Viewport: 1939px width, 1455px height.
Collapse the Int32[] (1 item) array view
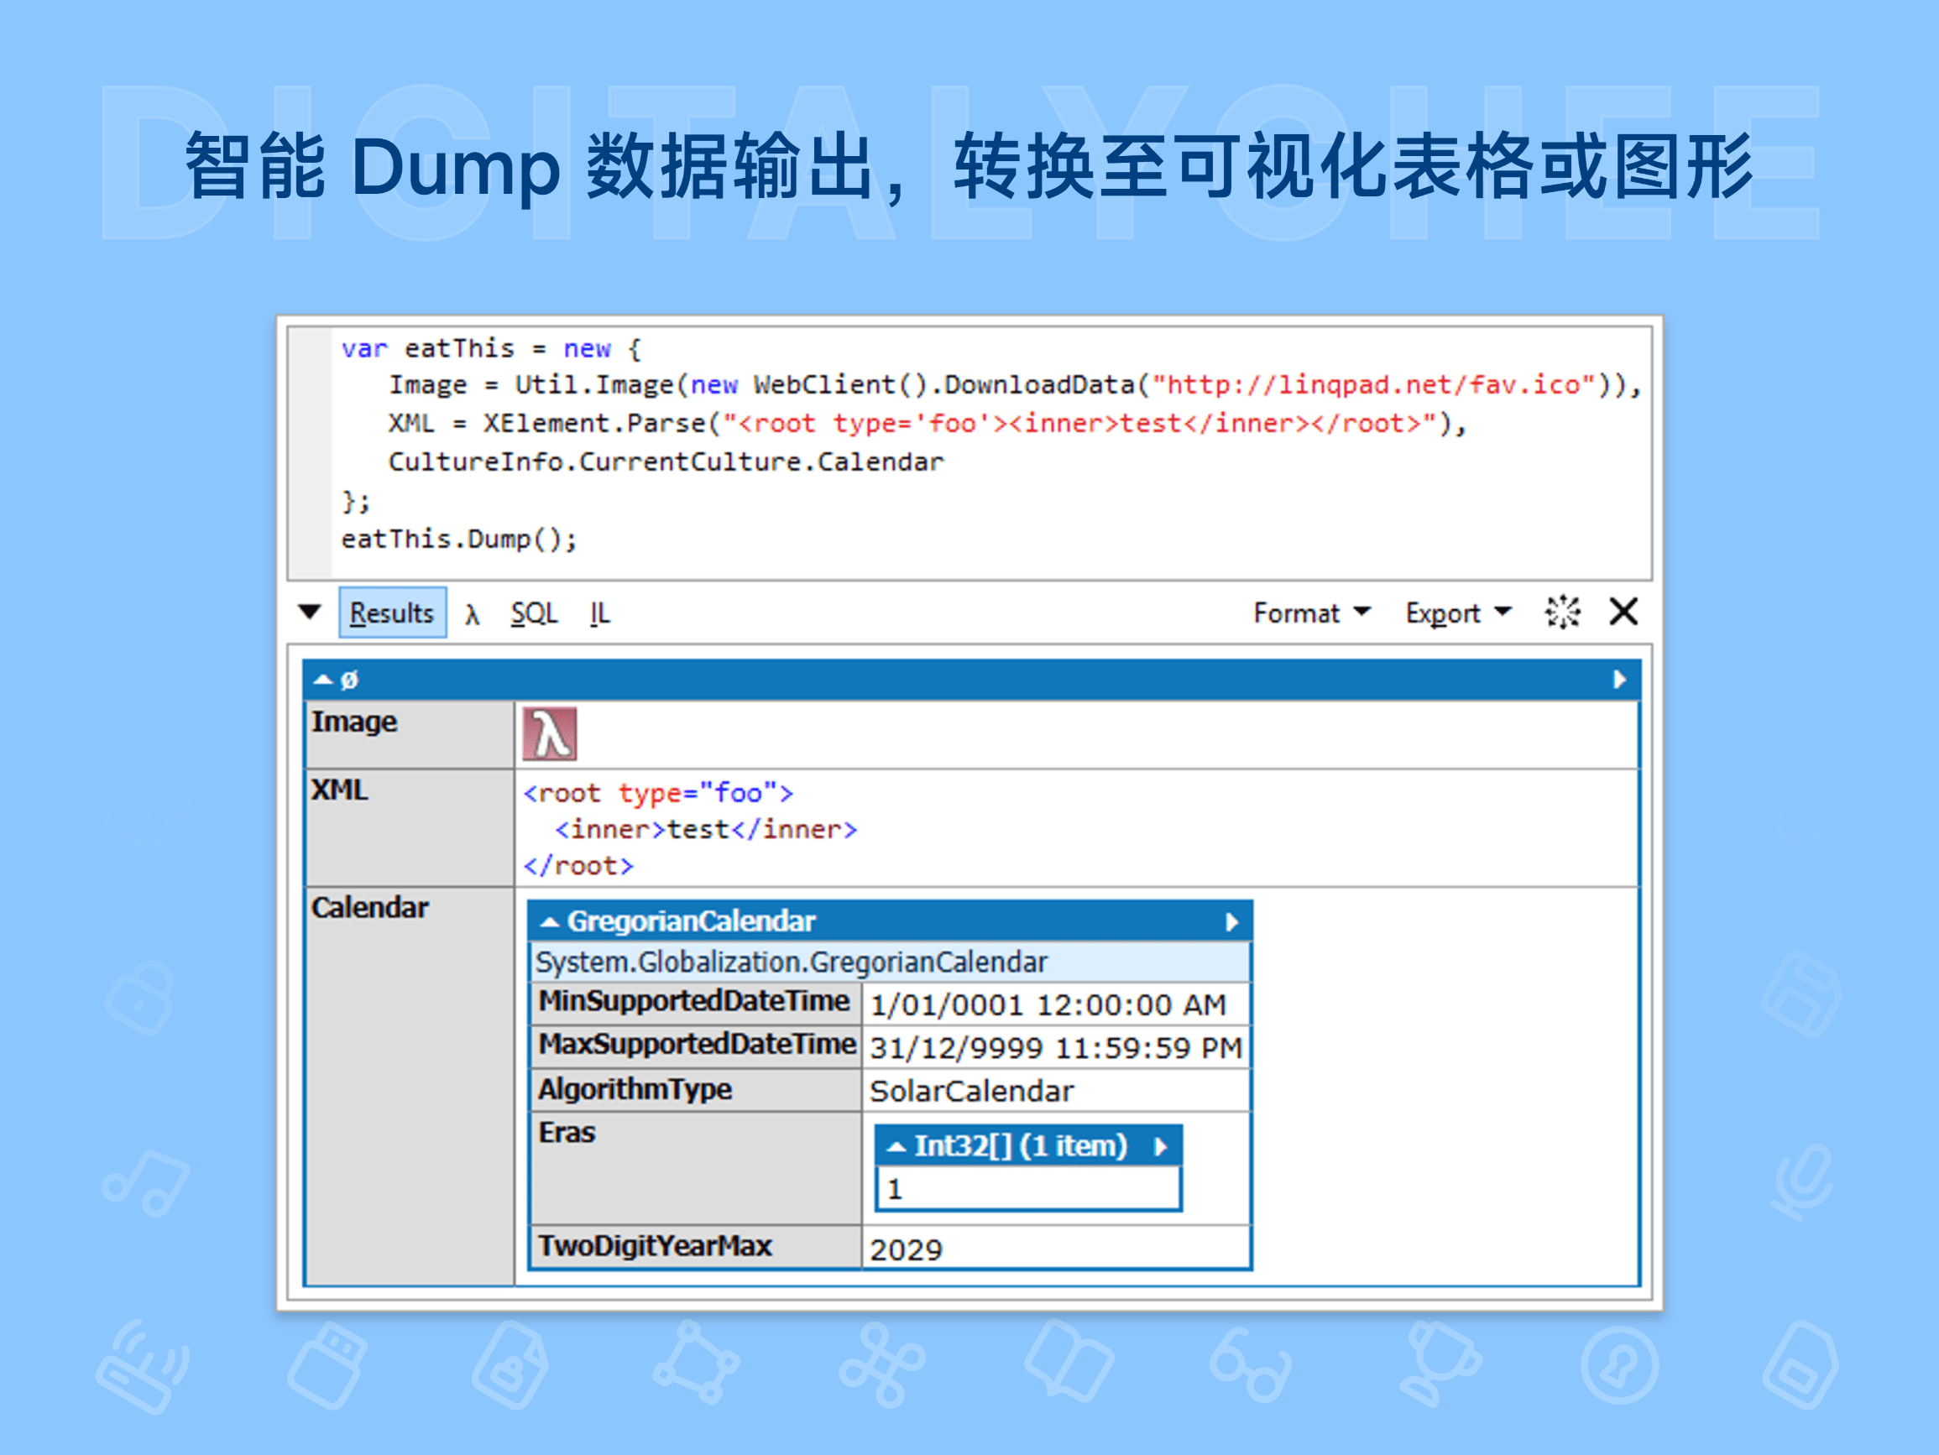896,1145
